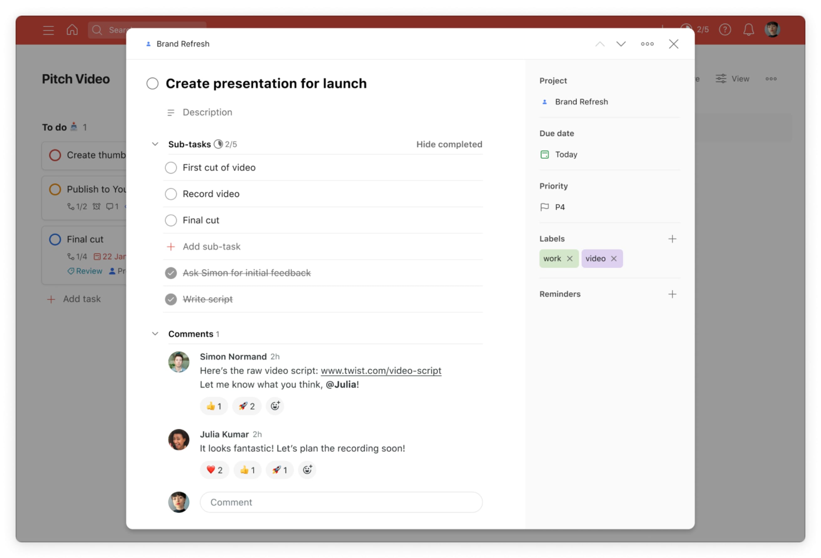The height and width of the screenshot is (558, 821).
Task: Select Hide completed subtasks toggle
Action: pos(449,144)
